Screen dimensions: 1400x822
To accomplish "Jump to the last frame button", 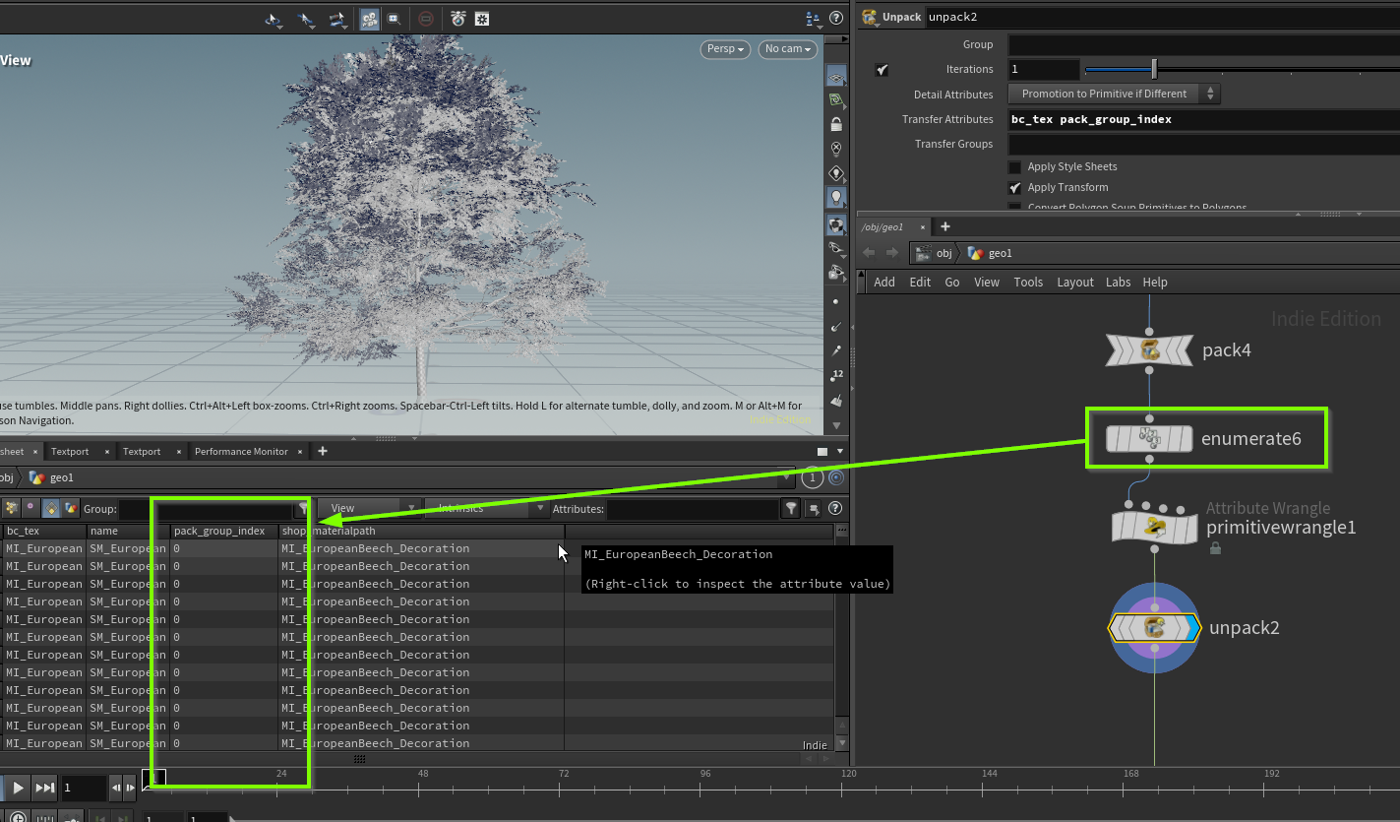I will tap(45, 788).
